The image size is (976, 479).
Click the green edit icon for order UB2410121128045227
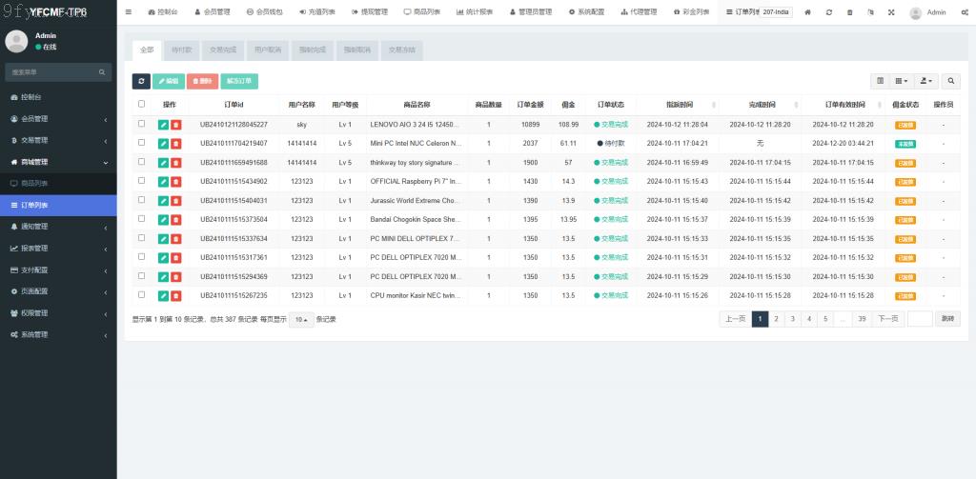(x=164, y=124)
